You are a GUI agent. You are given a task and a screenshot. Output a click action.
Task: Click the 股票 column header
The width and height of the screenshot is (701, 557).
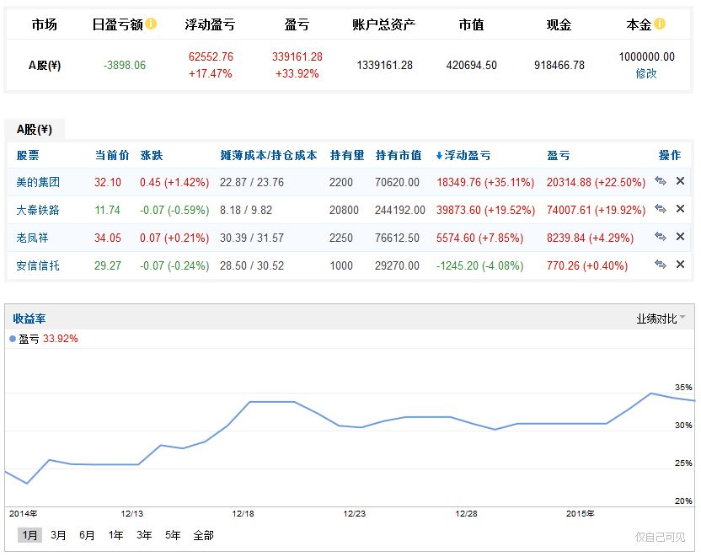pyautogui.click(x=28, y=155)
